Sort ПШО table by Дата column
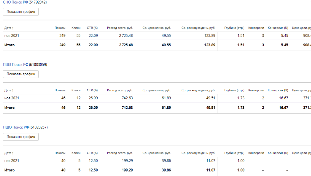 click(x=9, y=153)
